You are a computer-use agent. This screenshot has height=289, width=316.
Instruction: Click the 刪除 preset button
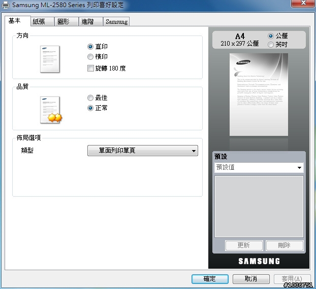[x=285, y=245]
